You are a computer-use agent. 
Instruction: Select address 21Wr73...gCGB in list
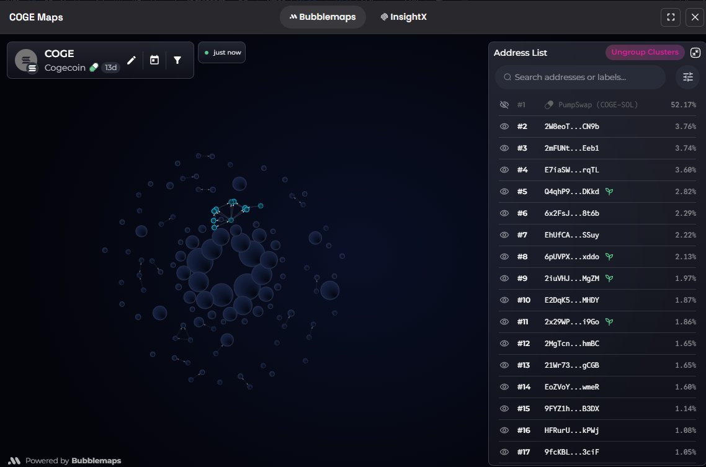[x=572, y=365]
